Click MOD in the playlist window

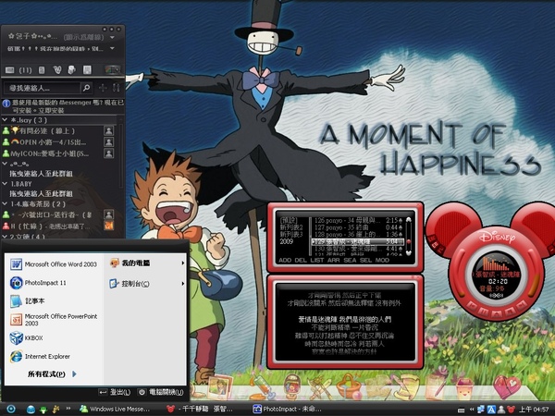click(382, 260)
